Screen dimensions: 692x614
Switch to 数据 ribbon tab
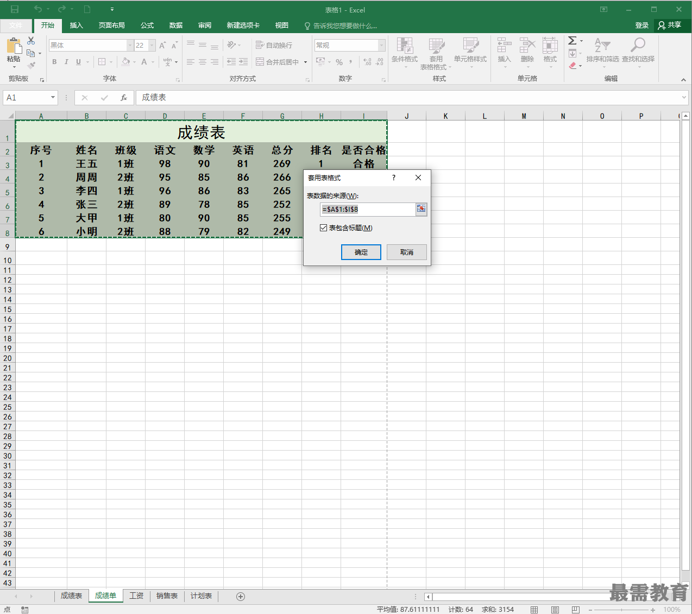[175, 26]
